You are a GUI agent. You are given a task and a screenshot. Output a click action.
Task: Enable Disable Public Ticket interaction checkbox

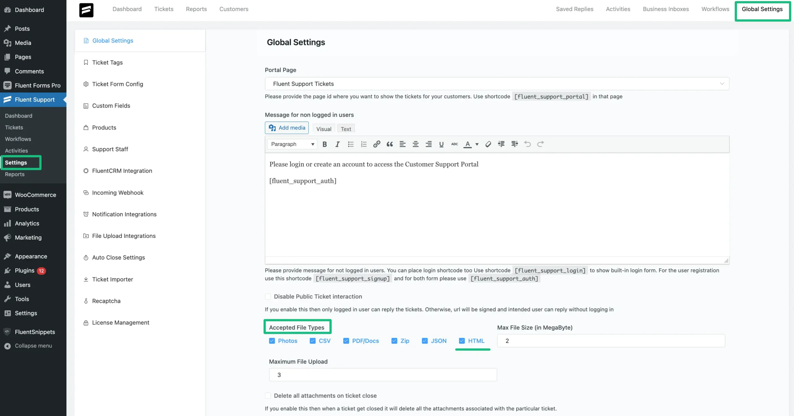[268, 297]
